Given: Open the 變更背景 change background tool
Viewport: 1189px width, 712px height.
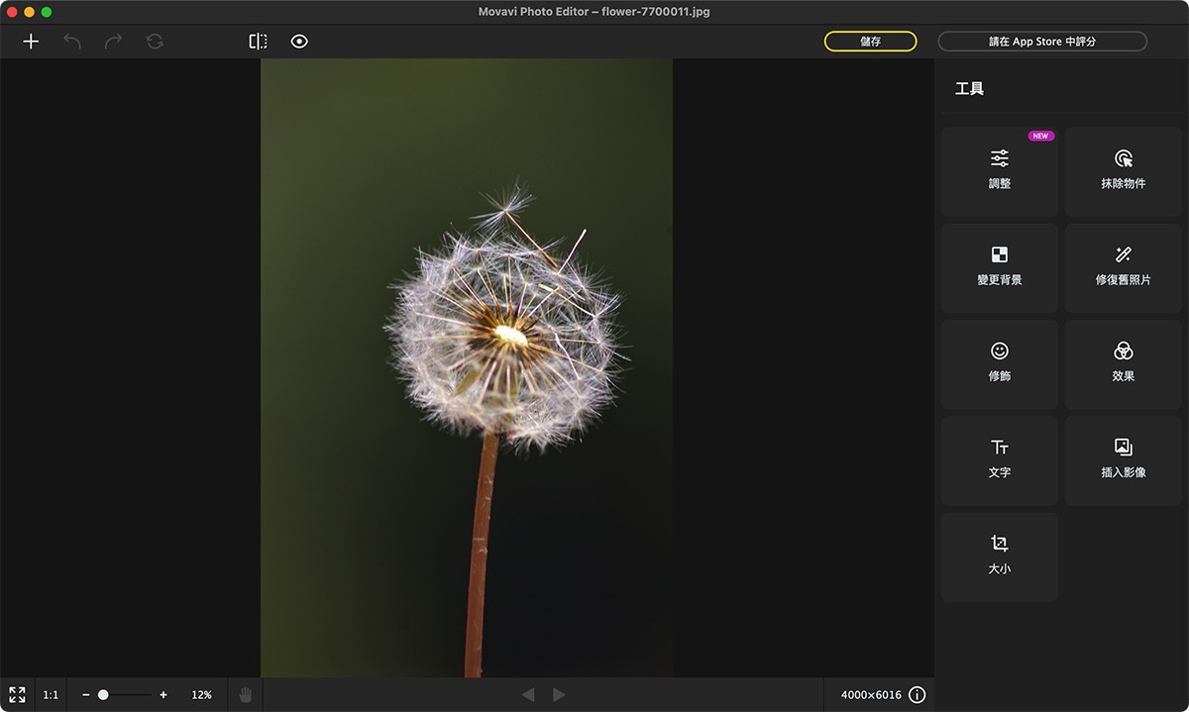Looking at the screenshot, I should pyautogui.click(x=998, y=267).
